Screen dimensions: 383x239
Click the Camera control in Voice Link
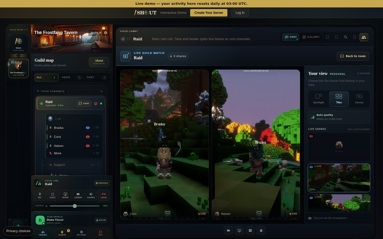click(78, 195)
